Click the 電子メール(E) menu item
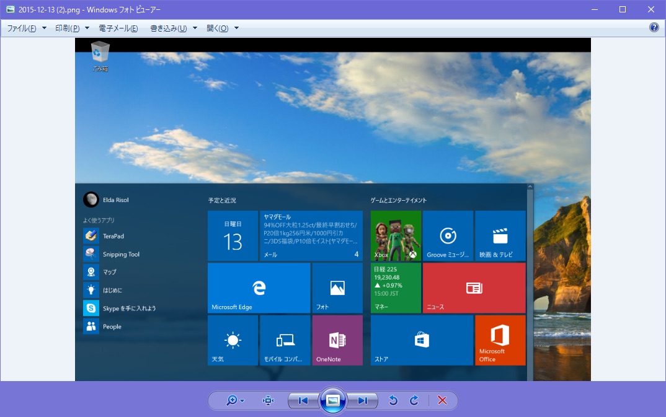Image resolution: width=666 pixels, height=417 pixels. (x=118, y=28)
